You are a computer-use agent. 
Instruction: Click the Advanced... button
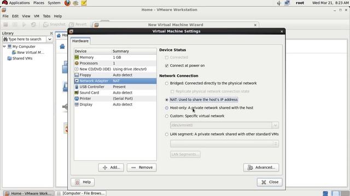(x=261, y=168)
